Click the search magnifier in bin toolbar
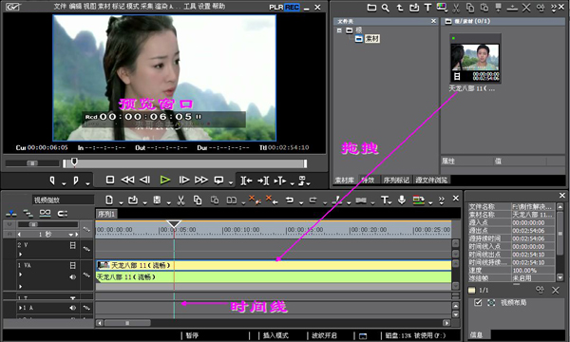Screen dimensions: 570x342 (x=386, y=8)
